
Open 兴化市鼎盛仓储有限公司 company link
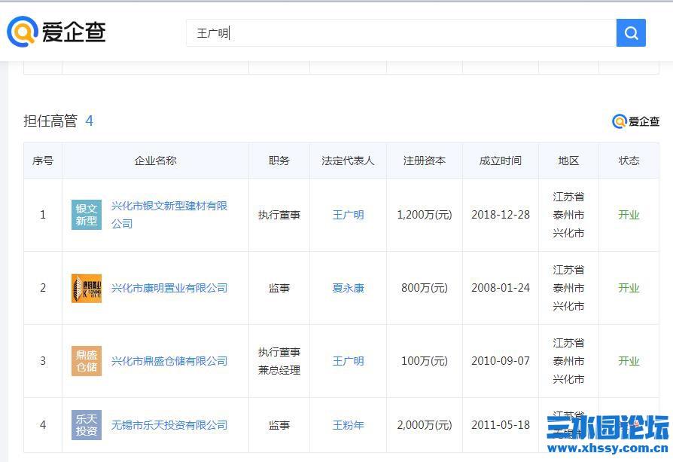[x=169, y=361]
